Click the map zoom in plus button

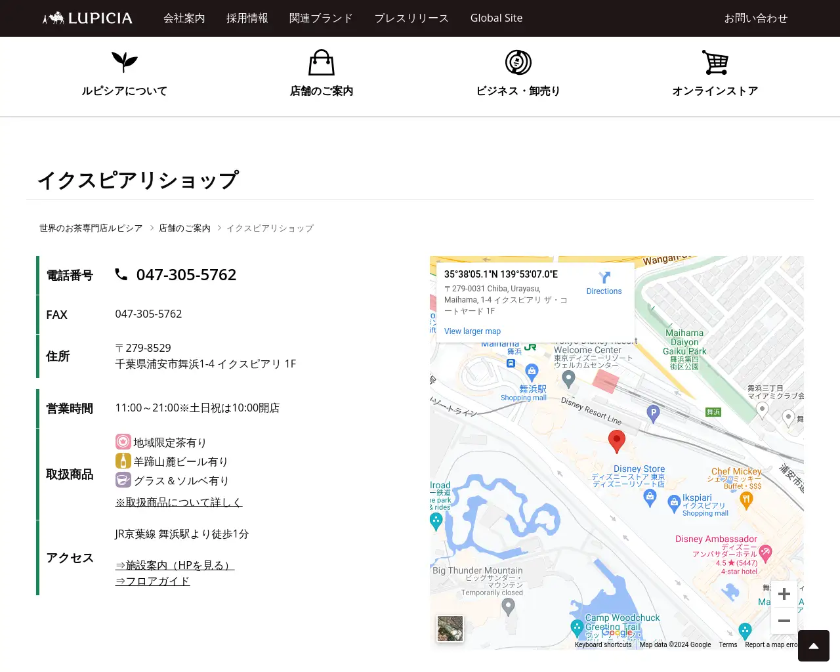pos(784,594)
